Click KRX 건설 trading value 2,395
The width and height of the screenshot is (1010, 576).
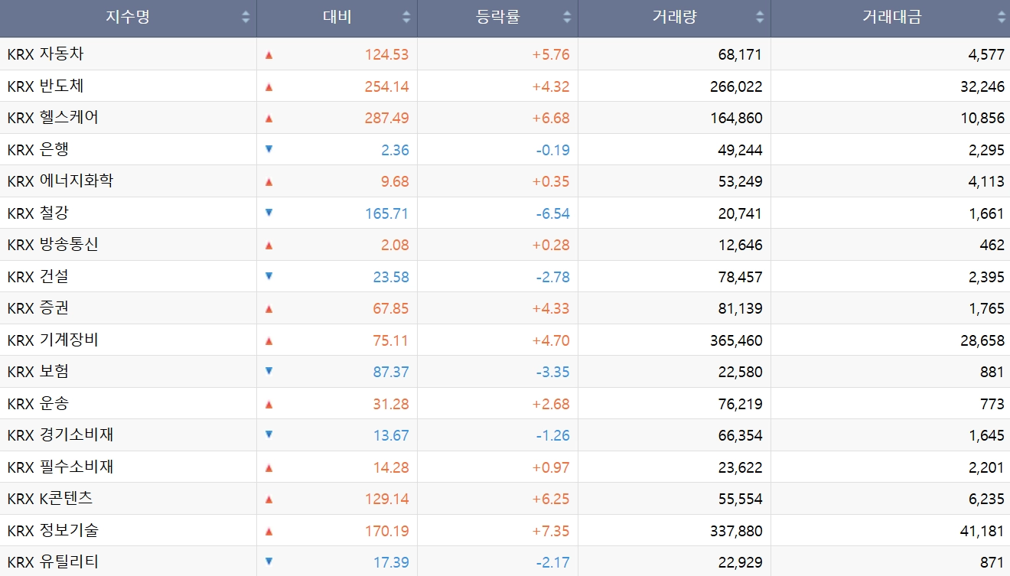tap(986, 277)
